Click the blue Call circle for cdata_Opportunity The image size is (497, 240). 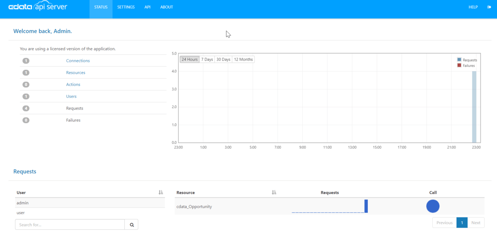coord(433,206)
